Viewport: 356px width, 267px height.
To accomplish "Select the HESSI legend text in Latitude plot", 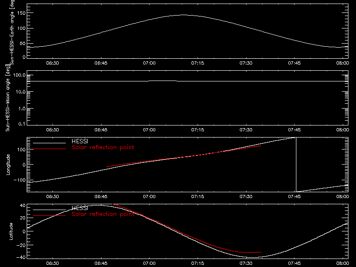I will pyautogui.click(x=80, y=208).
